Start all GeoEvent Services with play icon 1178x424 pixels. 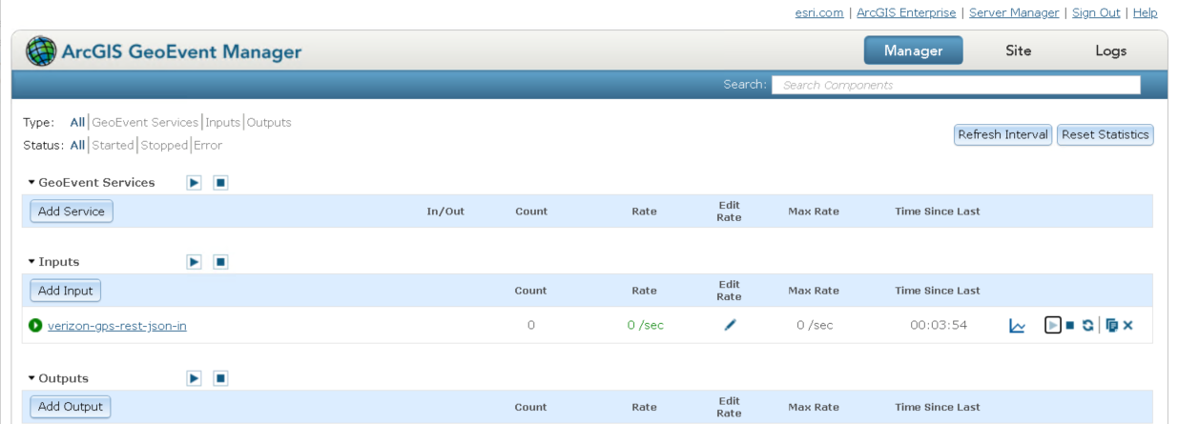(x=195, y=182)
